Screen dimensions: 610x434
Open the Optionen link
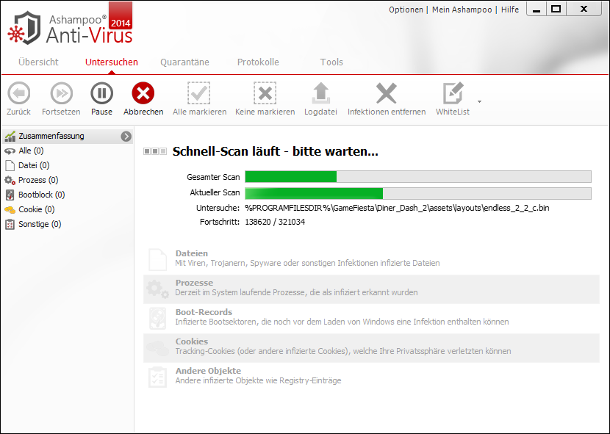point(406,10)
